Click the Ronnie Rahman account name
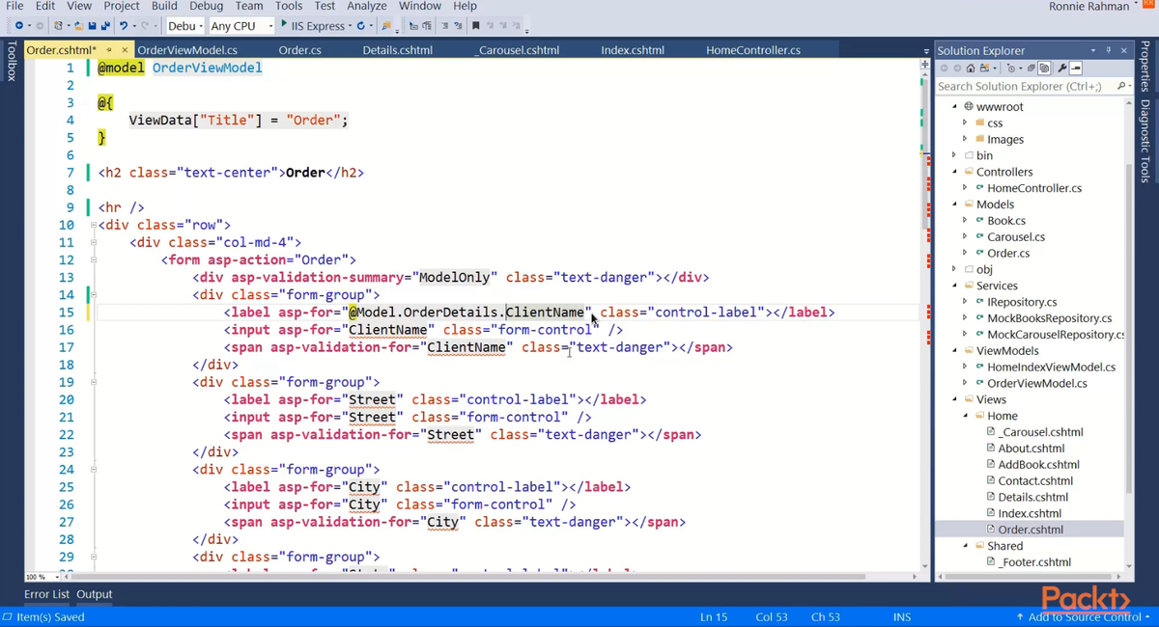The image size is (1159, 627). click(1089, 7)
